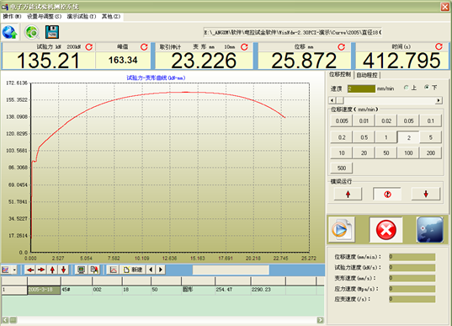Set displacement speed to 0.5 mm/min
Viewport: 452px width, 326px height.
(364, 137)
